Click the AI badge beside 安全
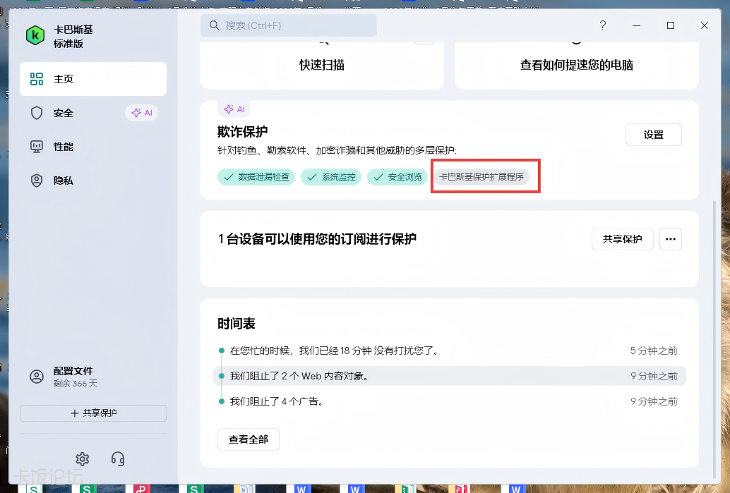Image resolution: width=730 pixels, height=493 pixels. pos(141,113)
